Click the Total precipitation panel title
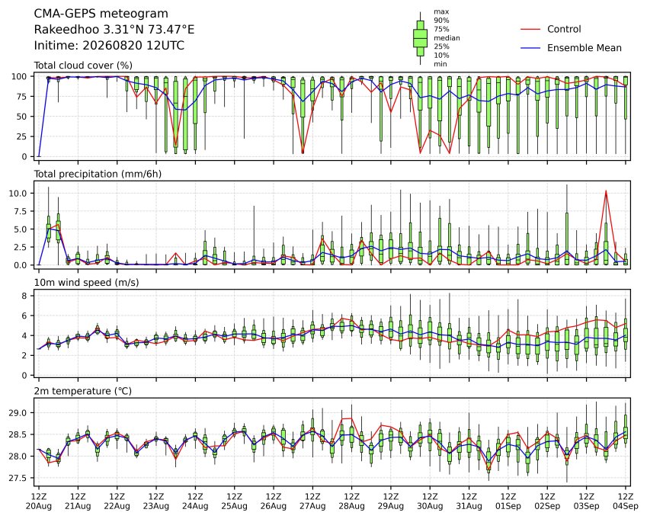This screenshot has height=519, width=647. (98, 174)
